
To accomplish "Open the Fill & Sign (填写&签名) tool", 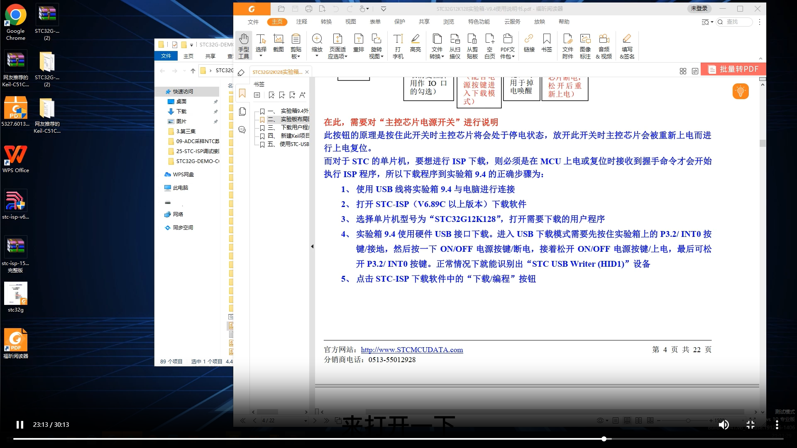I will pyautogui.click(x=627, y=46).
